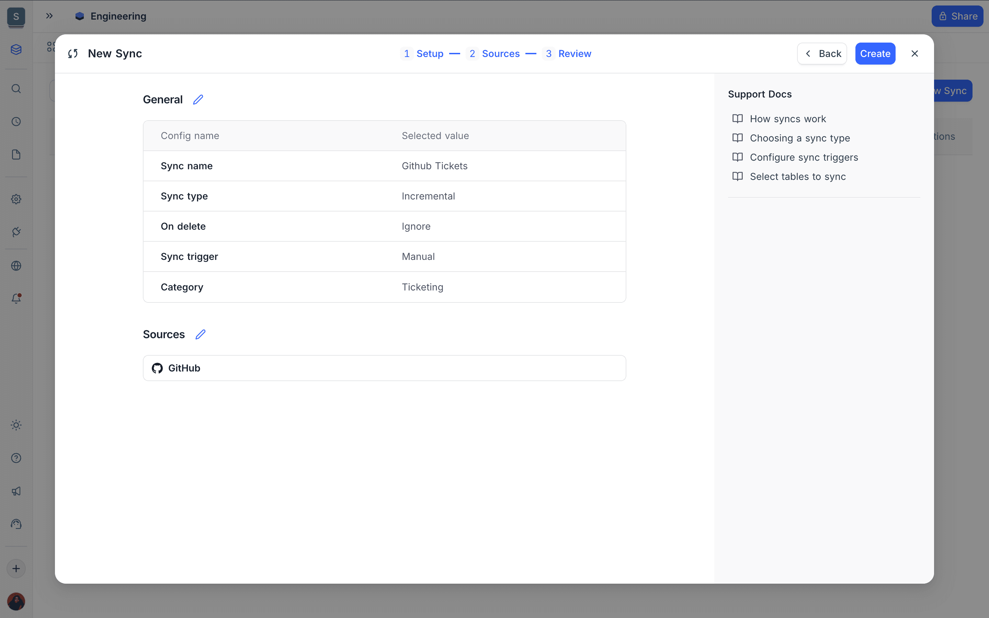Go to the Setup step
Viewport: 989px width, 618px height.
click(x=423, y=54)
